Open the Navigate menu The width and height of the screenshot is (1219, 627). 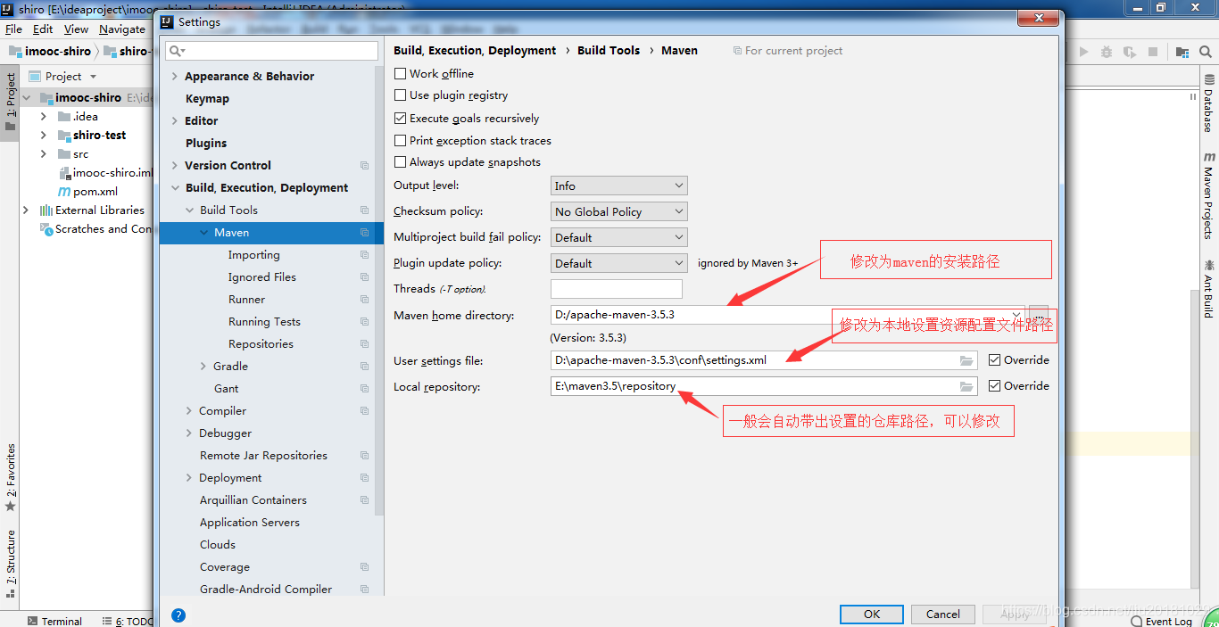122,29
